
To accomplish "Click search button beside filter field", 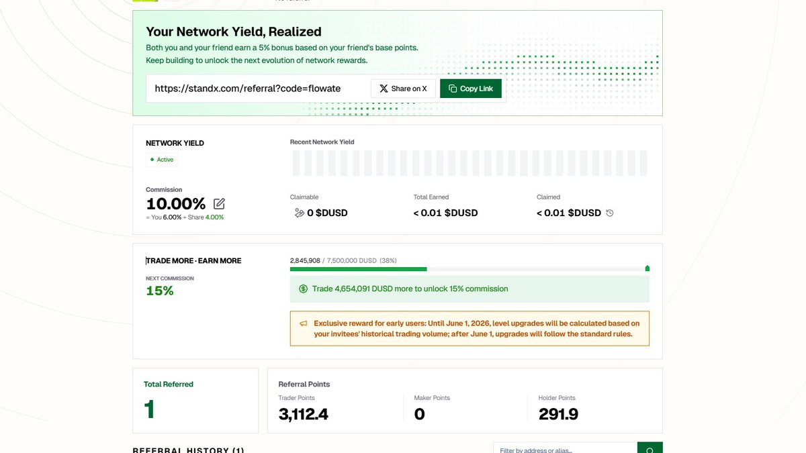I will click(650, 450).
